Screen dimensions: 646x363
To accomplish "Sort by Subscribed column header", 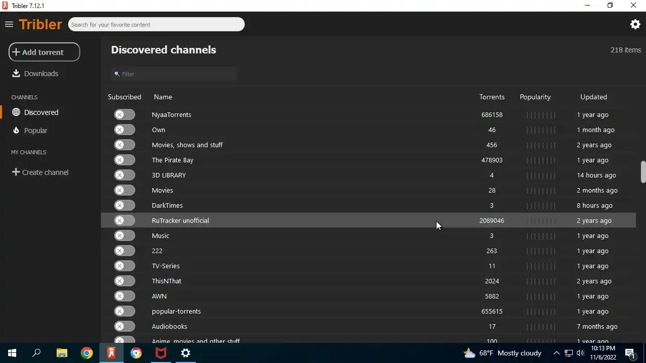I will coord(125,97).
